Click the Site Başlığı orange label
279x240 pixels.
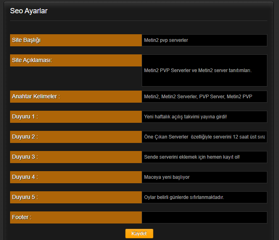pyautogui.click(x=76, y=40)
